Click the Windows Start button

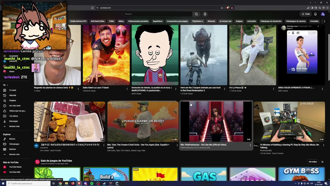[x=3, y=183]
